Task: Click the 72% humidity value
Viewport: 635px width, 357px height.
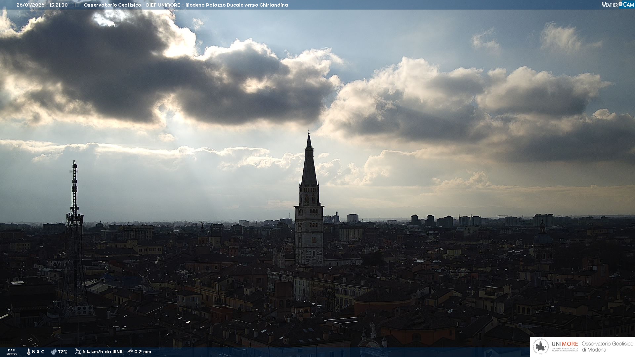Action: click(x=63, y=352)
